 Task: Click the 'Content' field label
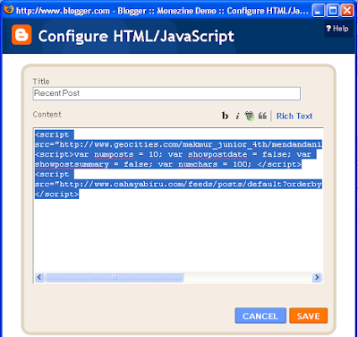pos(47,115)
